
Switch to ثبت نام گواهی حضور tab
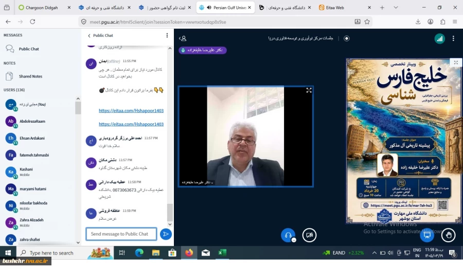167,8
